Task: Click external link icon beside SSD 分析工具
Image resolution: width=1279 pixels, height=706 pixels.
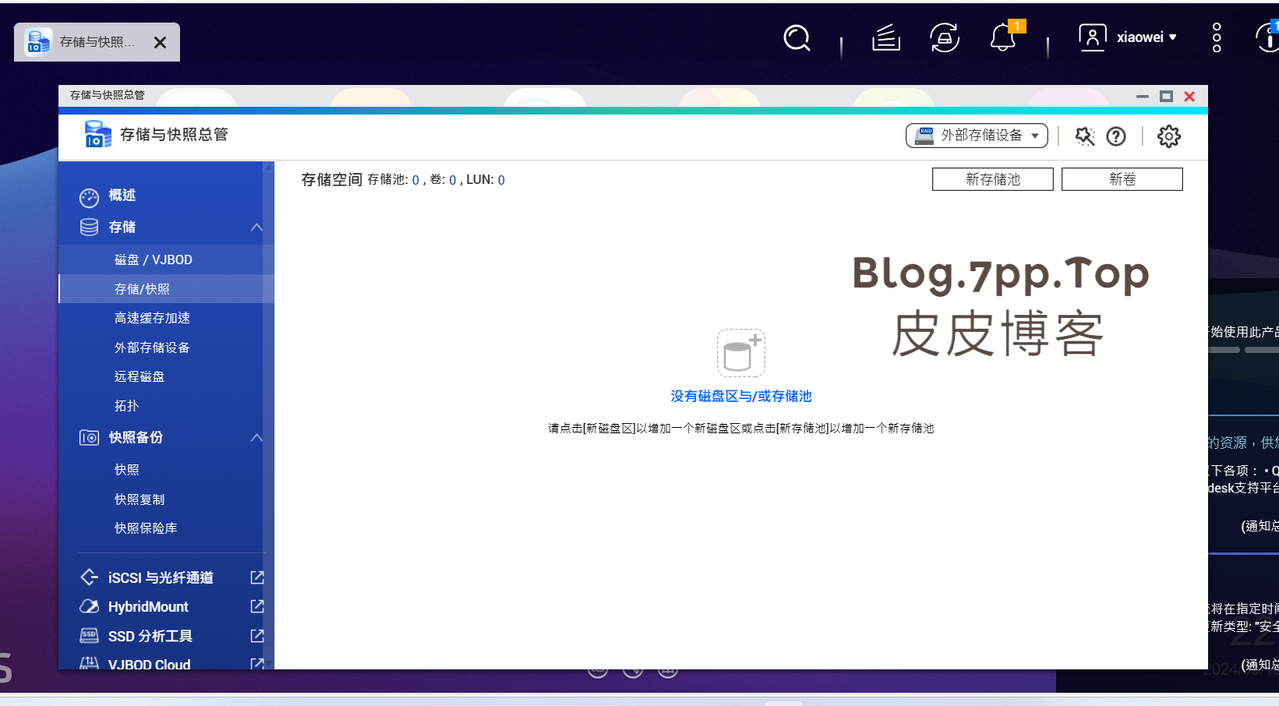Action: pyautogui.click(x=257, y=636)
